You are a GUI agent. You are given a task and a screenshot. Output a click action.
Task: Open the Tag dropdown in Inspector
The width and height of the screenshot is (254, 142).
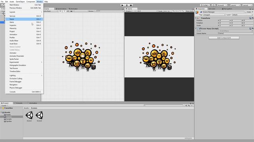click(214, 15)
